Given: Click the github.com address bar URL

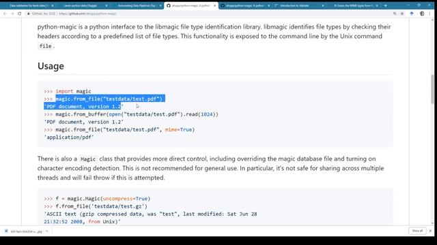Looking at the screenshot, I should (x=87, y=14).
